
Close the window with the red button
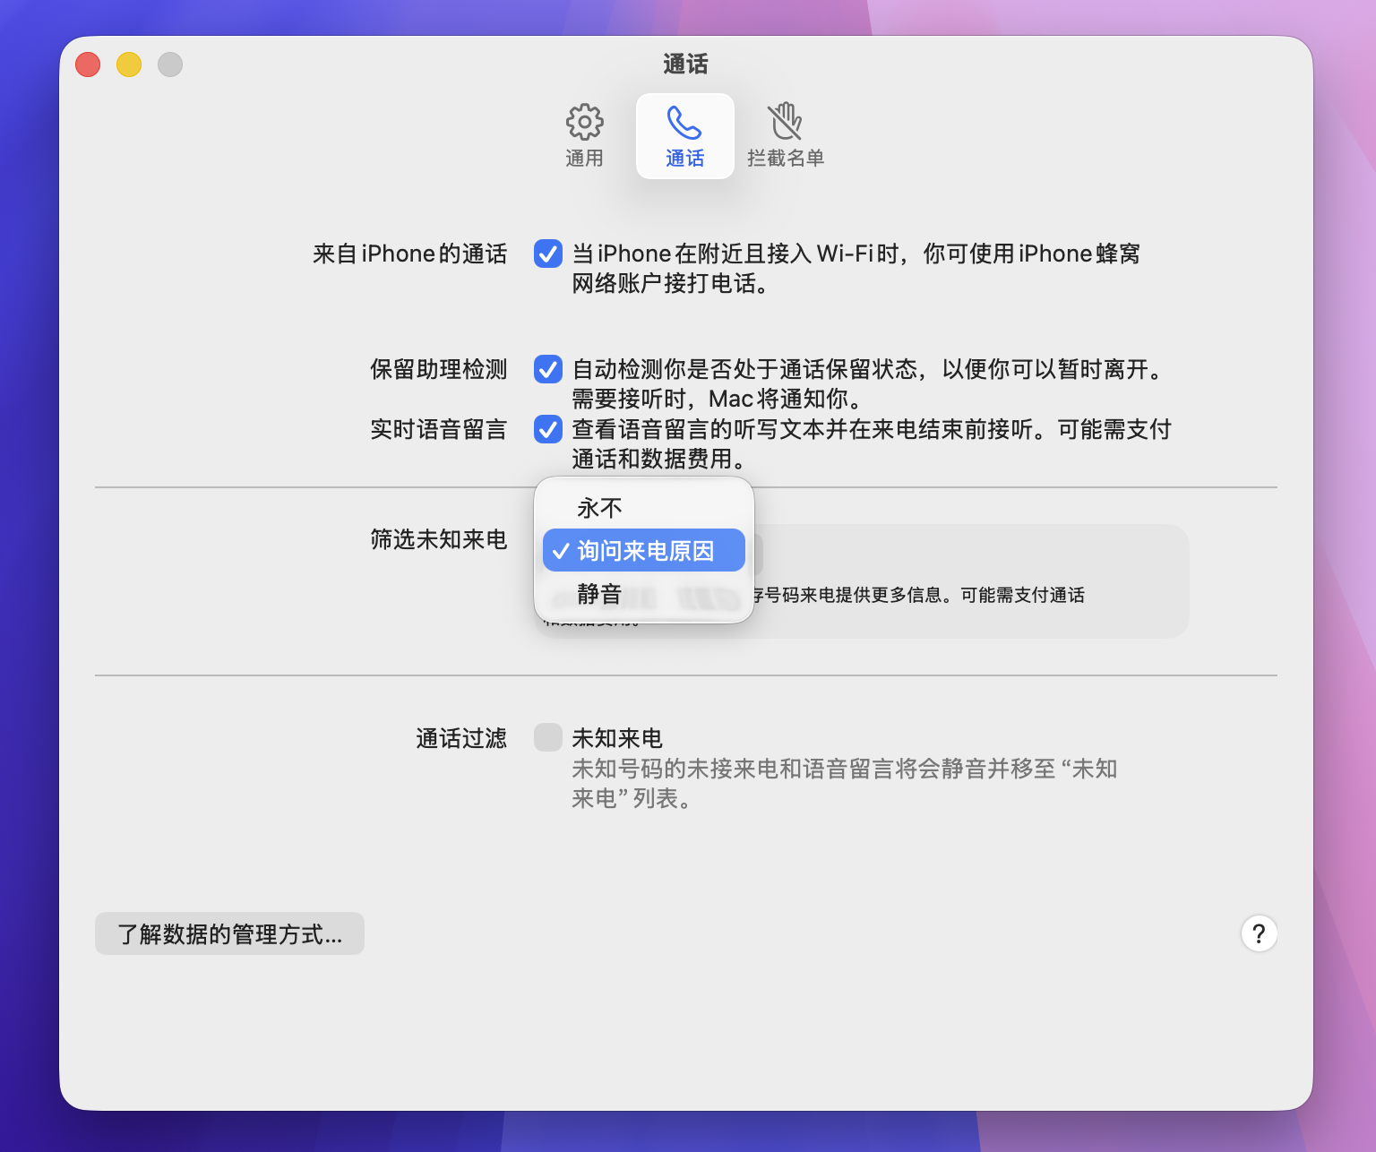click(88, 64)
